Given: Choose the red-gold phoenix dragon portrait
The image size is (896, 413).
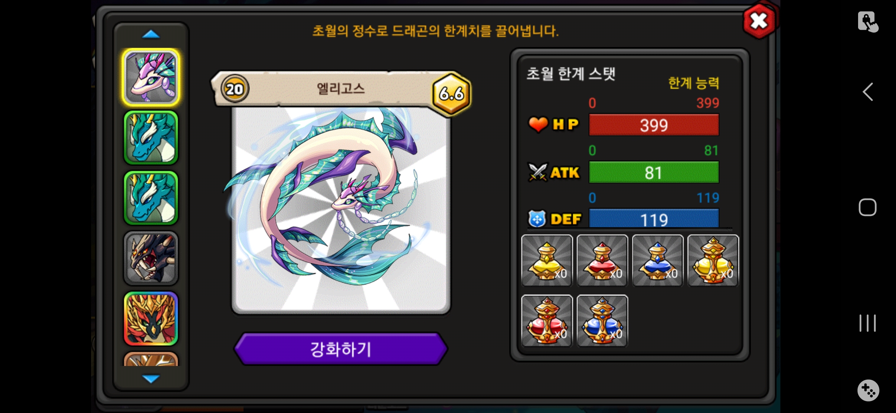Looking at the screenshot, I should pyautogui.click(x=151, y=319).
